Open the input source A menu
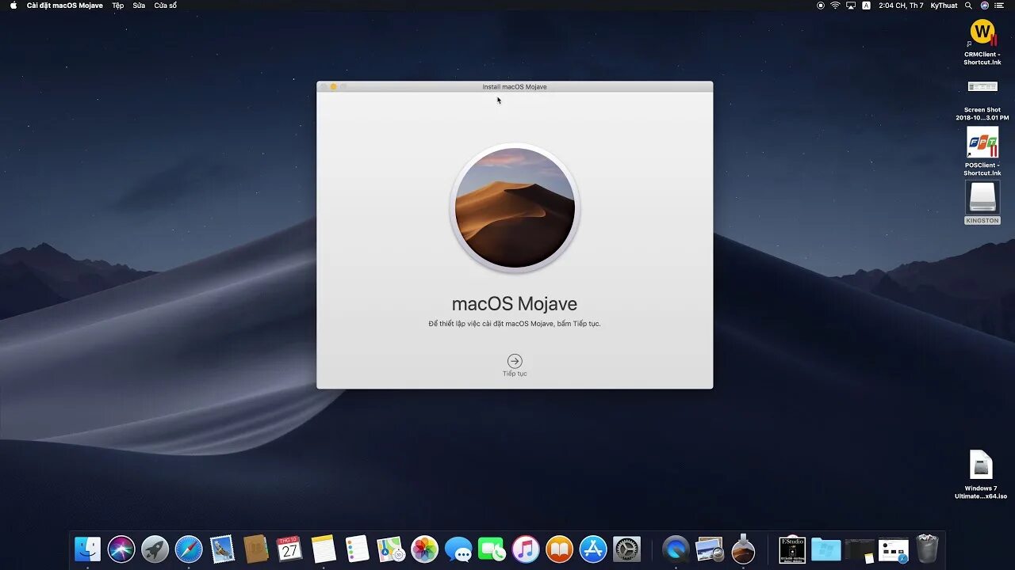 pyautogui.click(x=866, y=6)
